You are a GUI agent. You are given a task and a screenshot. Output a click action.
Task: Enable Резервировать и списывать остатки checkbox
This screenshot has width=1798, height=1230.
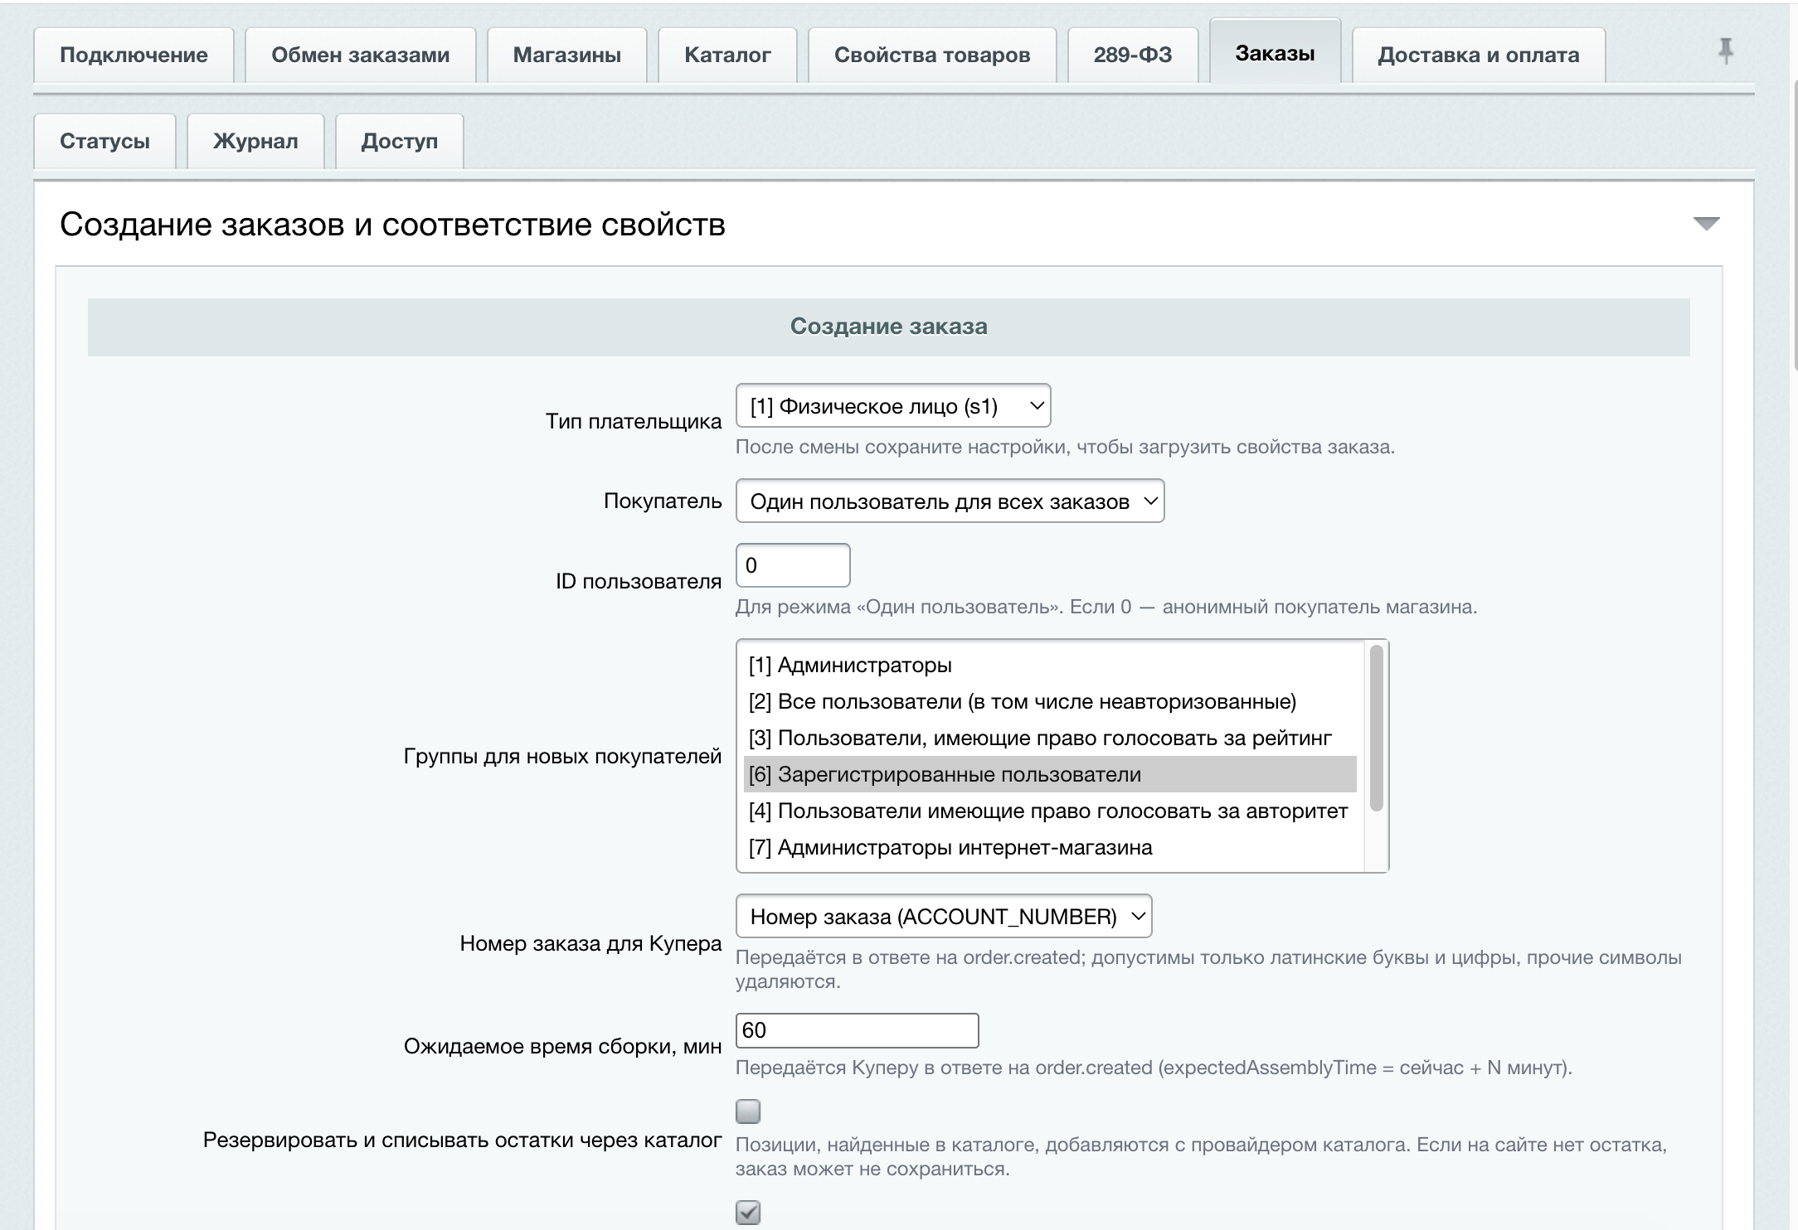[748, 1111]
